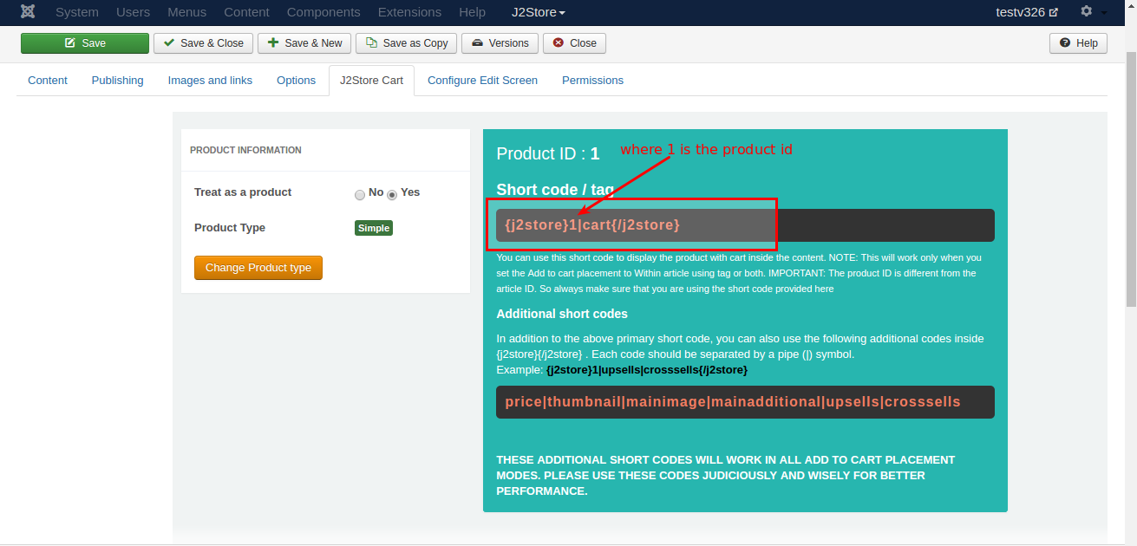Viewport: 1137px width, 546px height.
Task: Open the settings gear dropdown
Action: [1091, 12]
